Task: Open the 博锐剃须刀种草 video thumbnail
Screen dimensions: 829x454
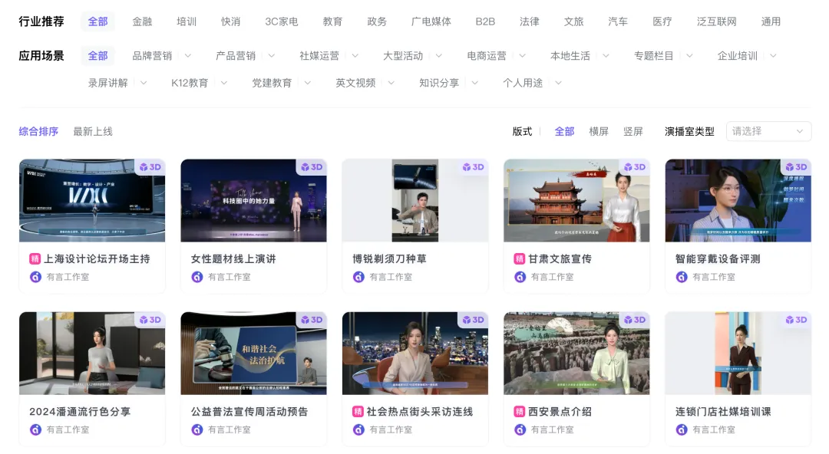Action: (414, 200)
